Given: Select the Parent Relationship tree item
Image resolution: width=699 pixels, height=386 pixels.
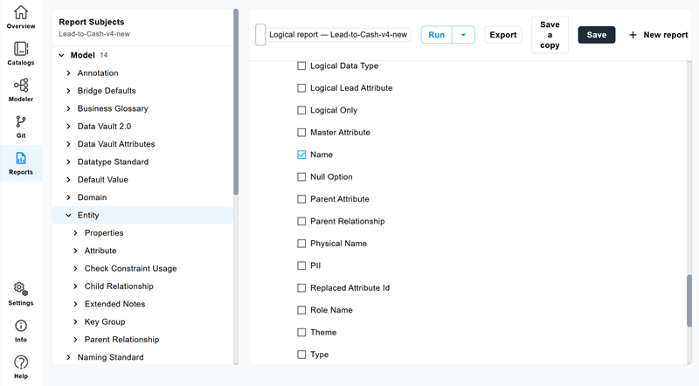Looking at the screenshot, I should [121, 340].
